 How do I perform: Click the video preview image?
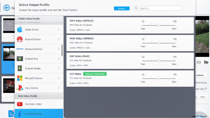coord(202,36)
